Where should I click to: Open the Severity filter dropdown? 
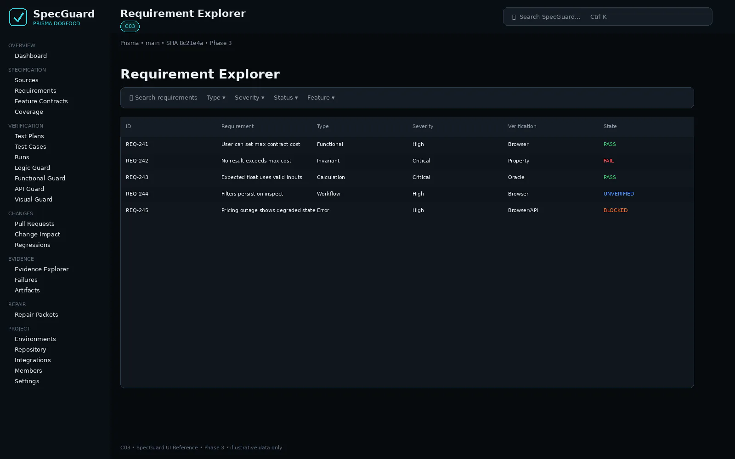[249, 98]
